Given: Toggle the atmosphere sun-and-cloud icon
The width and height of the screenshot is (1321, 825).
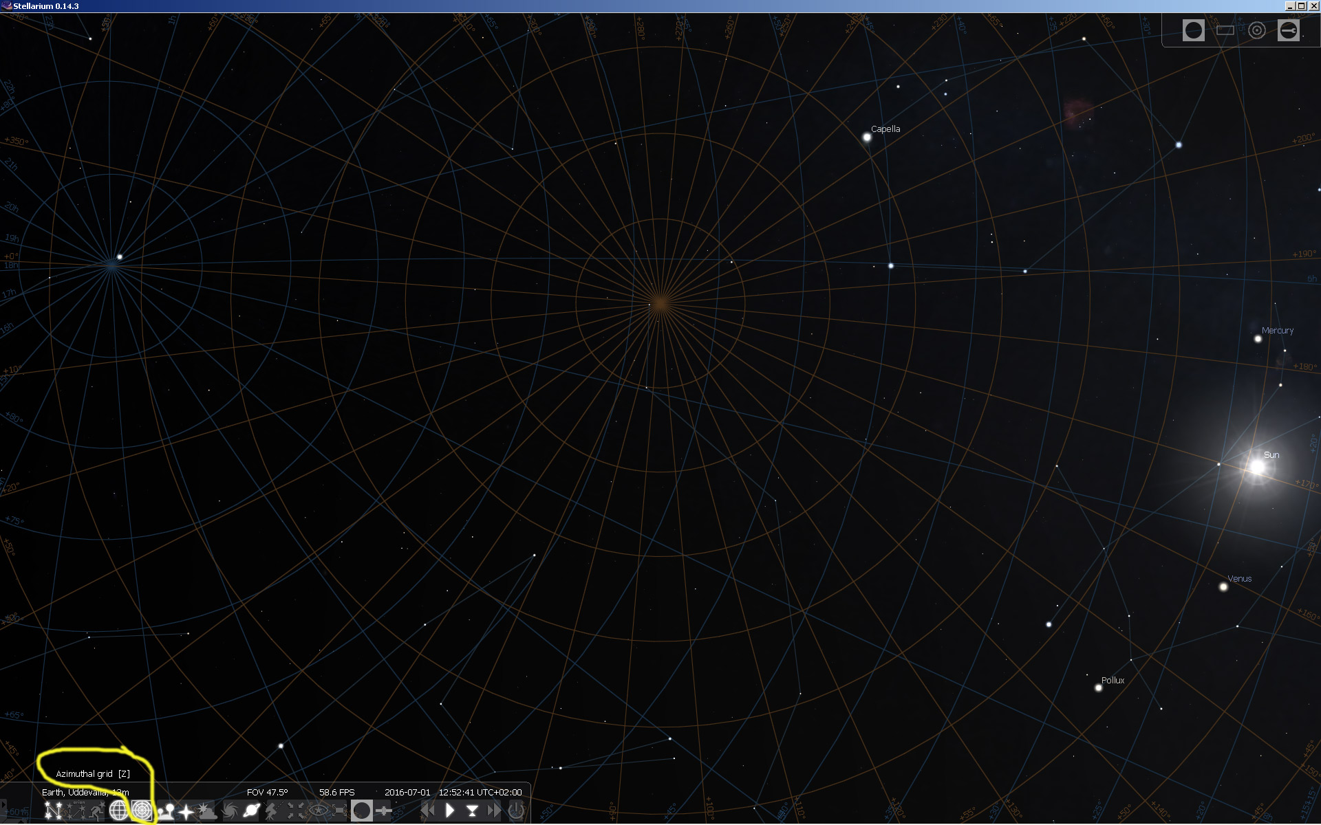Looking at the screenshot, I should click(208, 811).
